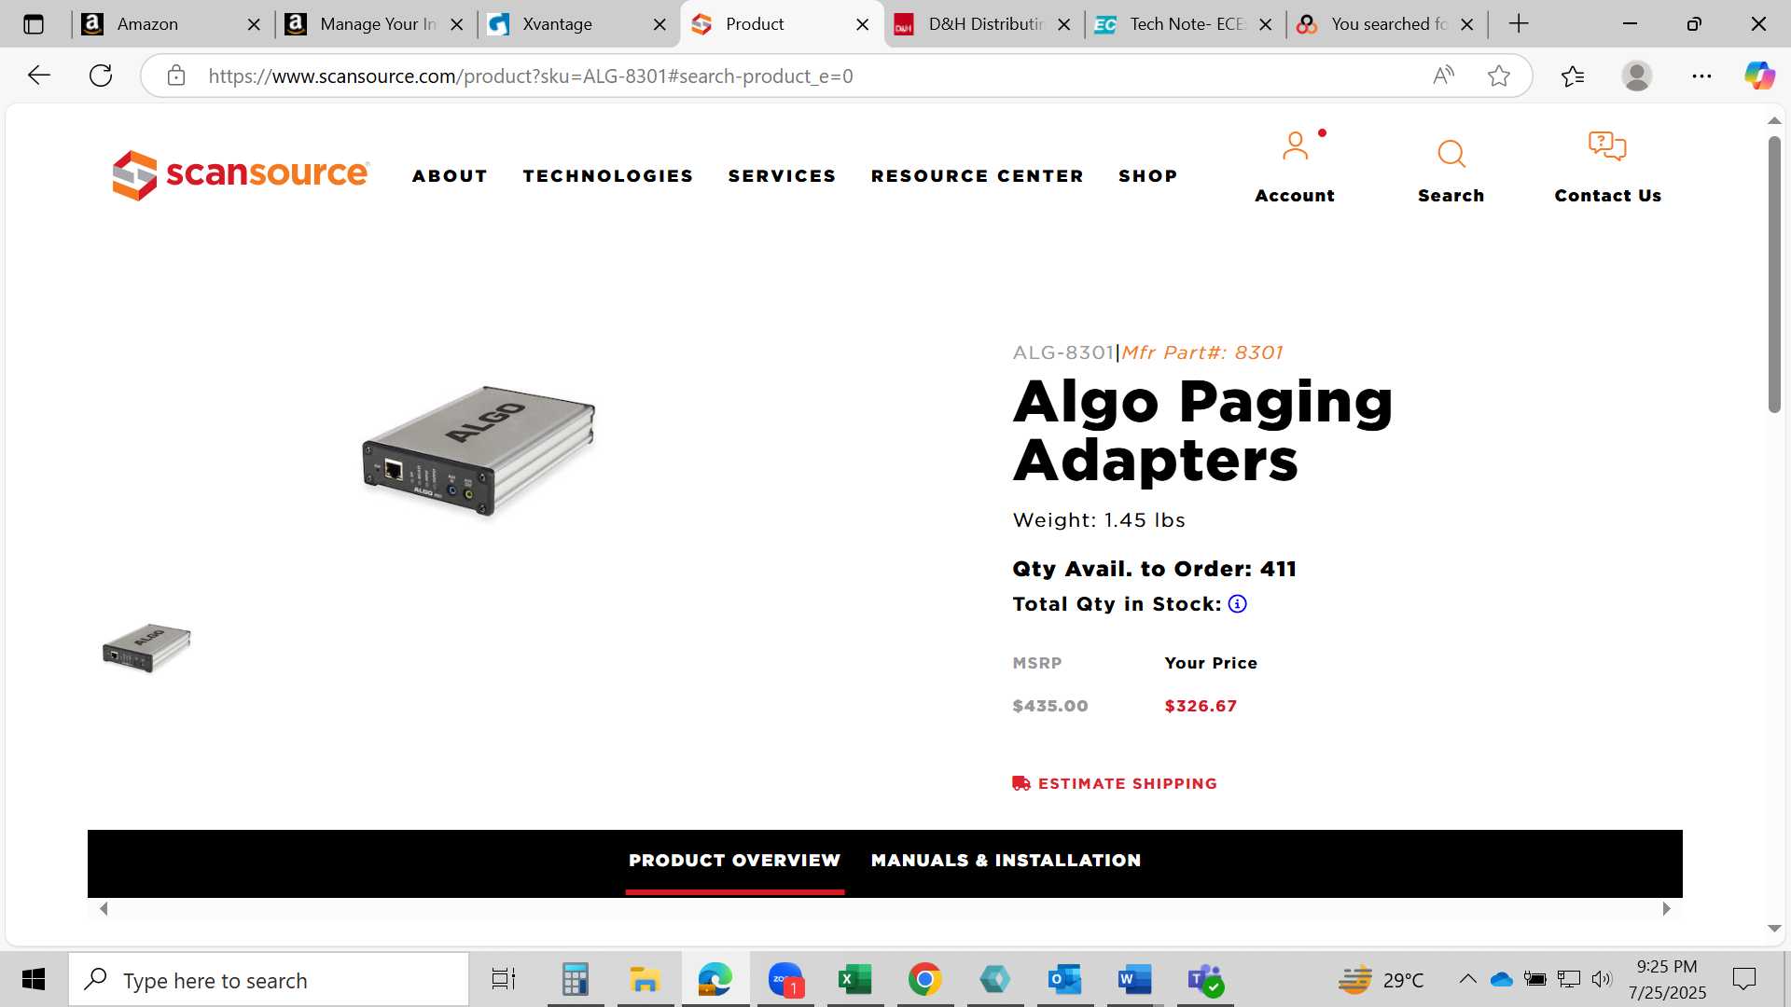Open Copilot icon in browser toolbar
Viewport: 1791px width, 1007px height.
click(1759, 76)
